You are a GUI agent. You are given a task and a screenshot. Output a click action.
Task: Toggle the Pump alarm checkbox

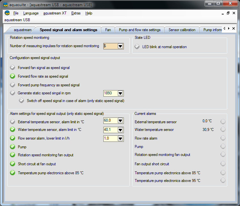pos(12,147)
